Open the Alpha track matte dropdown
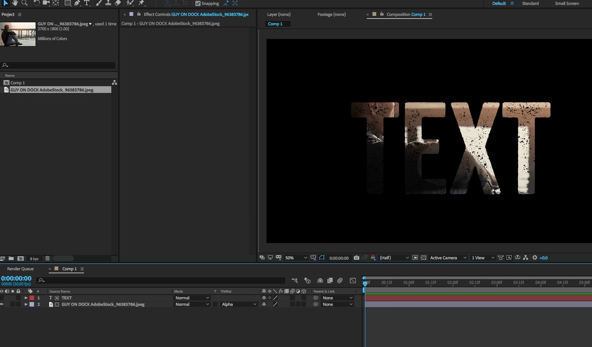The height and width of the screenshot is (347, 592). click(239, 304)
